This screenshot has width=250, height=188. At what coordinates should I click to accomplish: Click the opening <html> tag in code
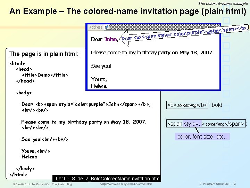pos(17,63)
